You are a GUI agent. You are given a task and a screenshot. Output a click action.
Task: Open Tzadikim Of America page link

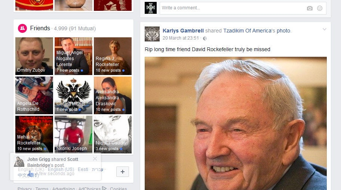click(248, 31)
